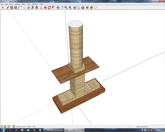Image resolution: width=165 pixels, height=132 pixels.
Task: Select the Tape Measure tool
Action: click(32, 7)
